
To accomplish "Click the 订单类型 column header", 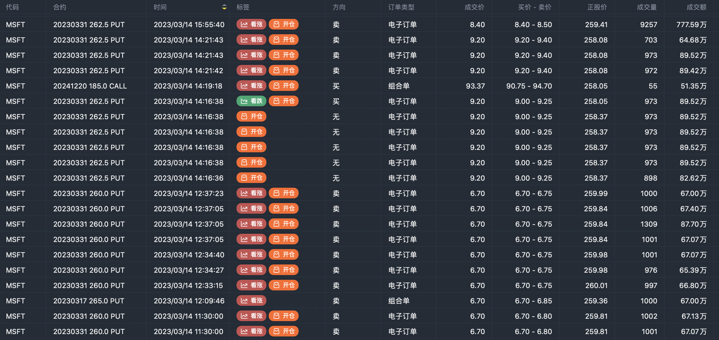I will 401,7.
